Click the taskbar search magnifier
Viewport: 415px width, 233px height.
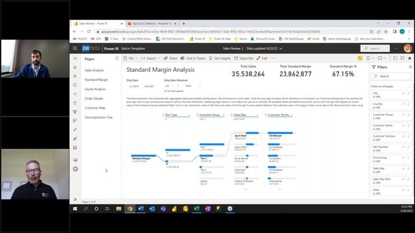click(x=86, y=208)
